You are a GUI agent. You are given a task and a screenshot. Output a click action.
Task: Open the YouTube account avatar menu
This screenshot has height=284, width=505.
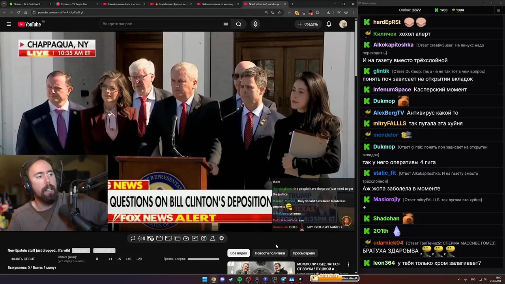343,24
